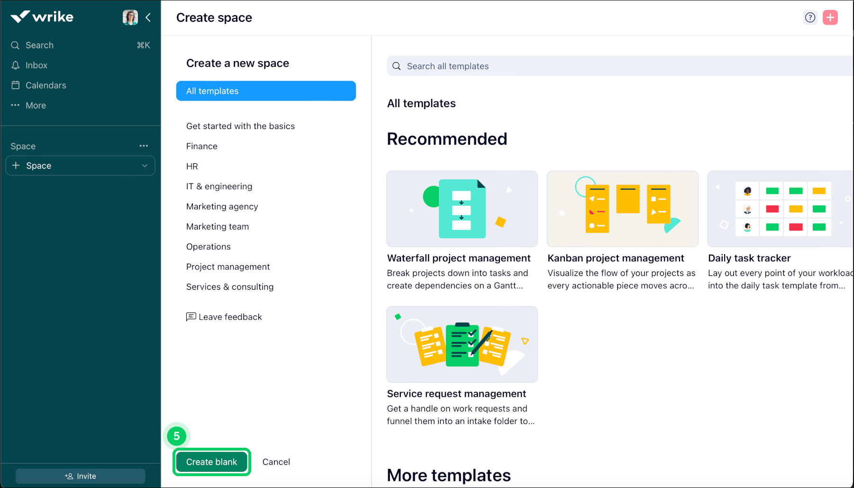The image size is (854, 488).
Task: Open Inbox from the sidebar
Action: click(36, 65)
